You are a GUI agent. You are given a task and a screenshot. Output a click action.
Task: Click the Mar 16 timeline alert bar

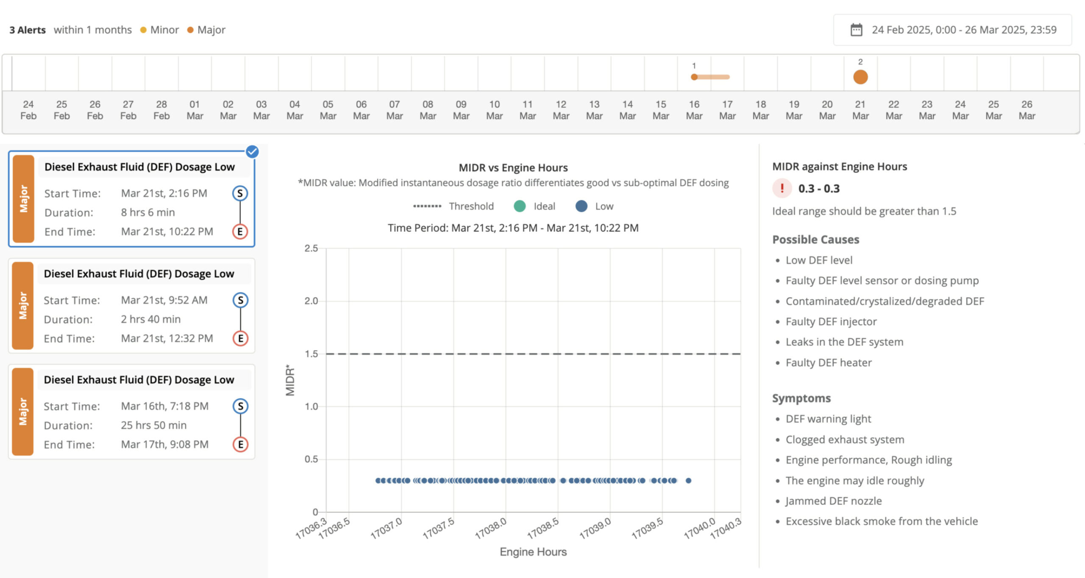tap(712, 77)
